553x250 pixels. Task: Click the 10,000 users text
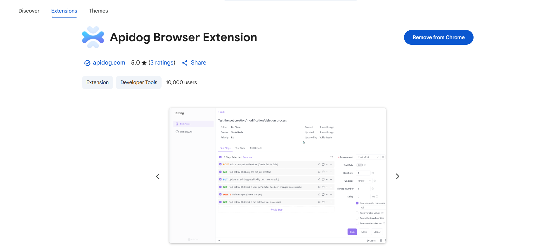click(181, 82)
